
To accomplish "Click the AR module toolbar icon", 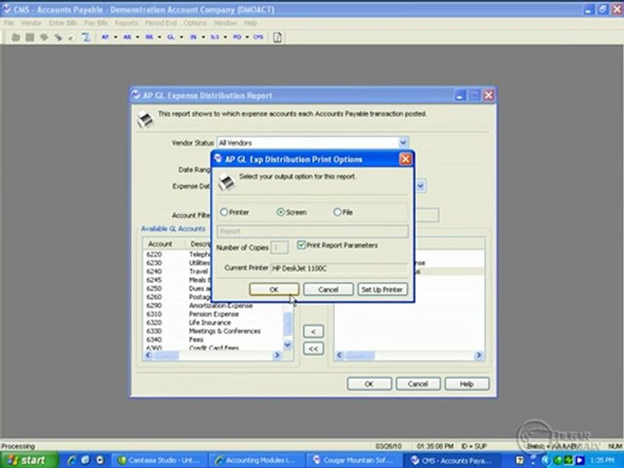I will (127, 37).
